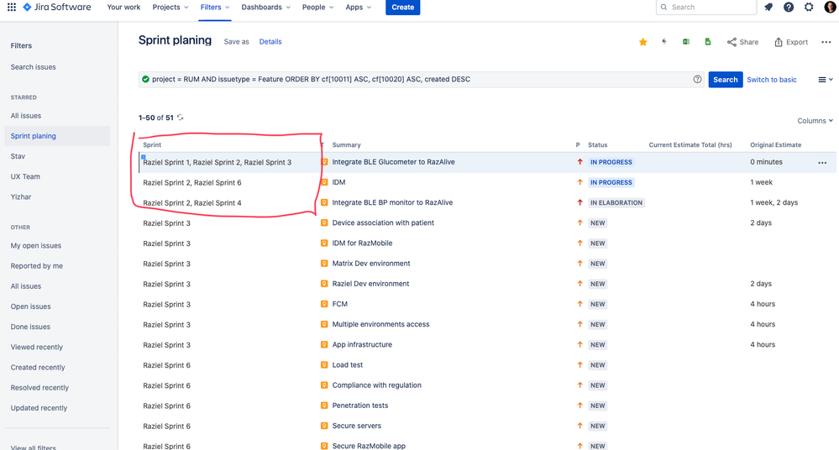Click the refresh results icon
Image resolution: width=839 pixels, height=450 pixels.
[181, 118]
